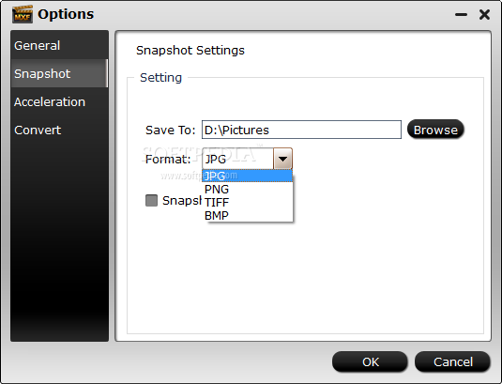This screenshot has width=502, height=384.
Task: Open the Convert settings tab
Action: (59, 130)
